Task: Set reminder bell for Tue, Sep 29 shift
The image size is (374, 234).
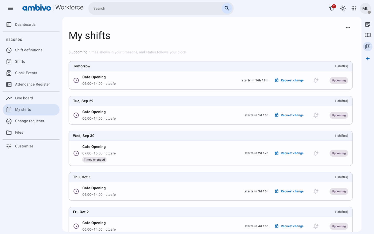Action: (x=316, y=115)
